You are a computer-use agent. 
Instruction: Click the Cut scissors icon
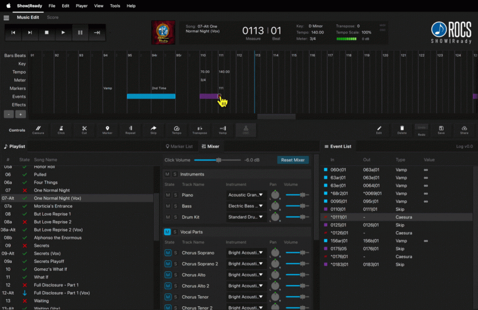pyautogui.click(x=84, y=128)
